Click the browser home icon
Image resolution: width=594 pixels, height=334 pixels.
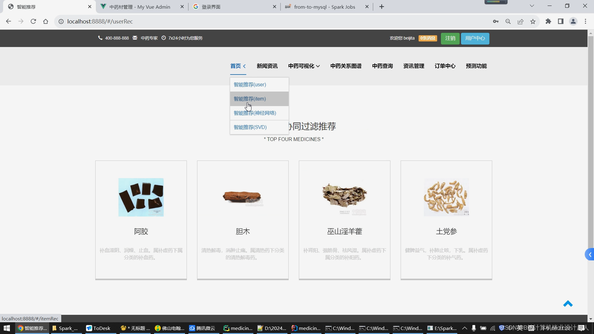[x=46, y=21]
